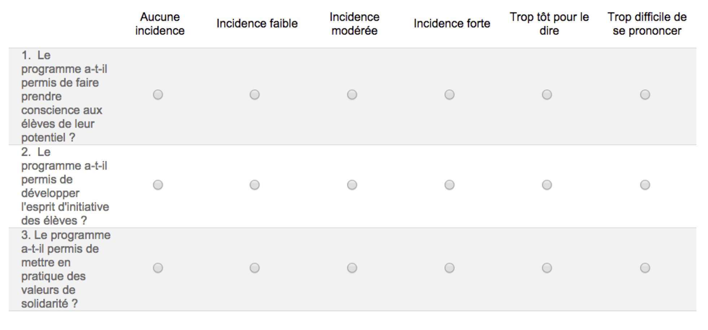This screenshot has height=330, width=708.
Task: Select 'Aucune incidence' for question 3
Action: coord(158,268)
